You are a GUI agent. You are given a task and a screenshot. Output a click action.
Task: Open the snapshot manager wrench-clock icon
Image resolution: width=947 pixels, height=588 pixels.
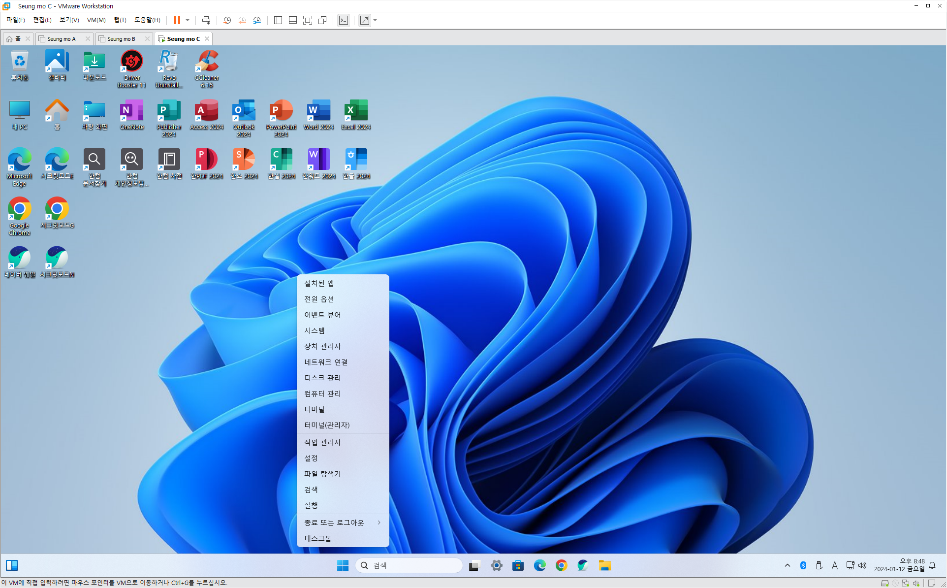(257, 20)
